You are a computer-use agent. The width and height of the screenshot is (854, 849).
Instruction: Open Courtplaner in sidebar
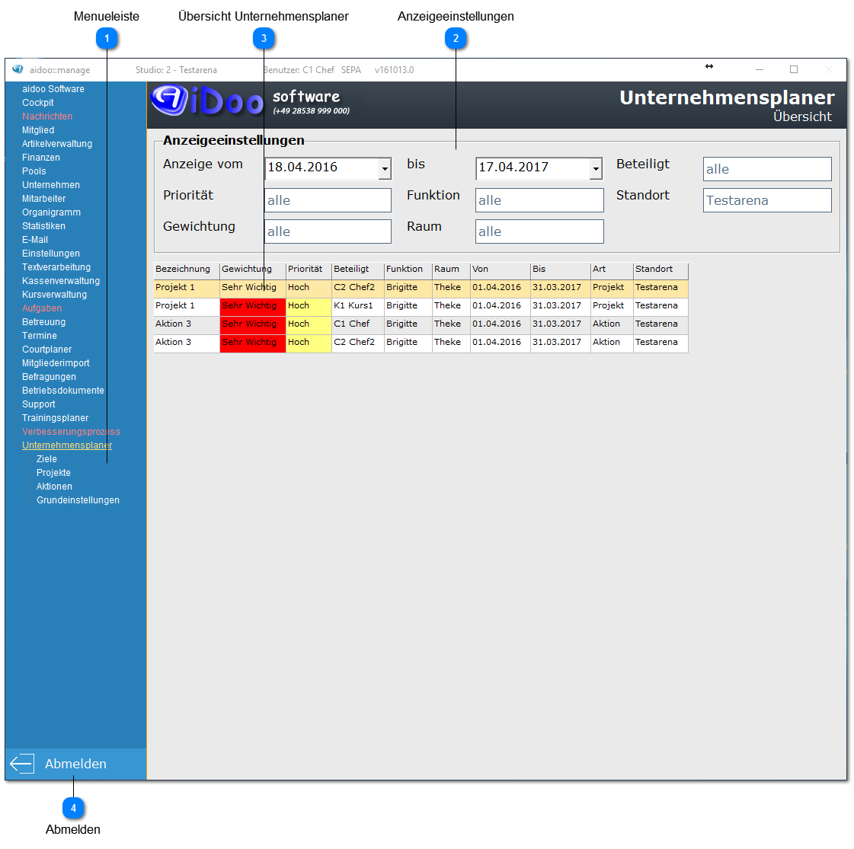[46, 349]
